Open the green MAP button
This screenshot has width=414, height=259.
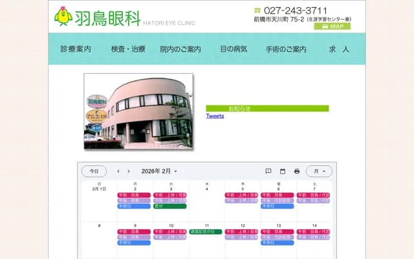click(x=332, y=26)
